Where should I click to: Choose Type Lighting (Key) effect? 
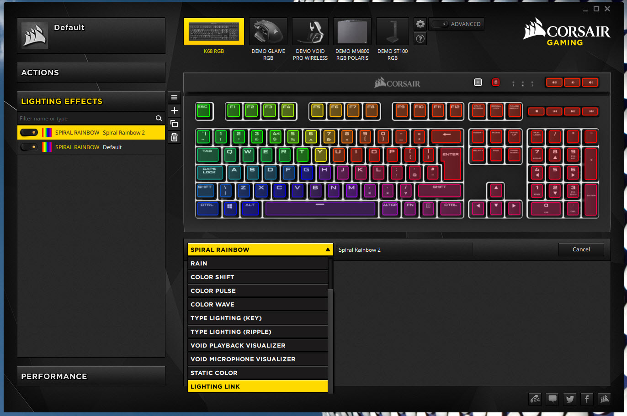[x=258, y=318]
